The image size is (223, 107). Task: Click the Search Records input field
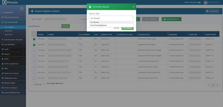coord(51,26)
